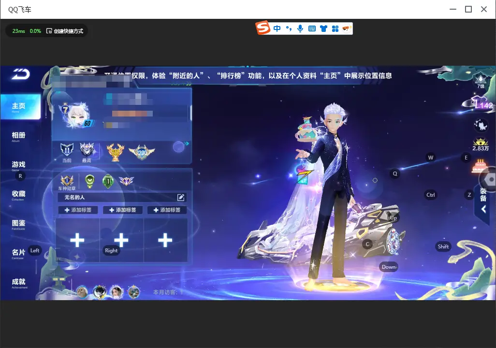This screenshot has width=496, height=348.
Task: Click the C key overlay
Action: click(367, 244)
